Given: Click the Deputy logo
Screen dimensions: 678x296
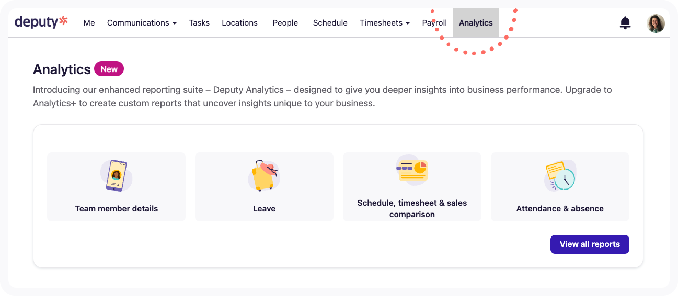Looking at the screenshot, I should pos(41,22).
